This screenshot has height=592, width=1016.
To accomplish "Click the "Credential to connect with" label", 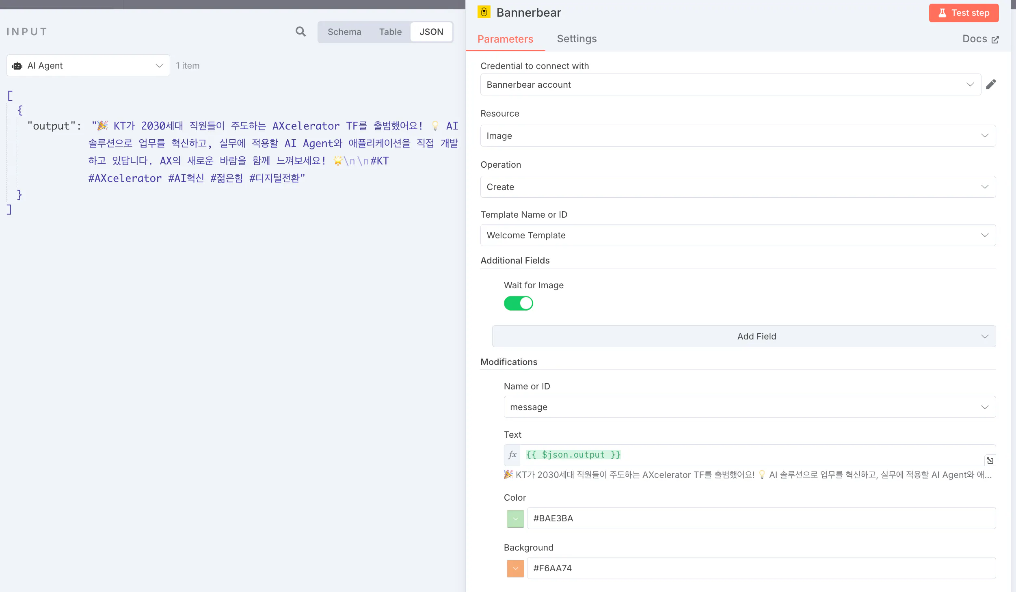I will pos(534,66).
